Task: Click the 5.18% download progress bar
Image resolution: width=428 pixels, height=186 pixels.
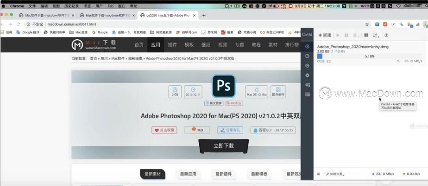Action: click(370, 56)
